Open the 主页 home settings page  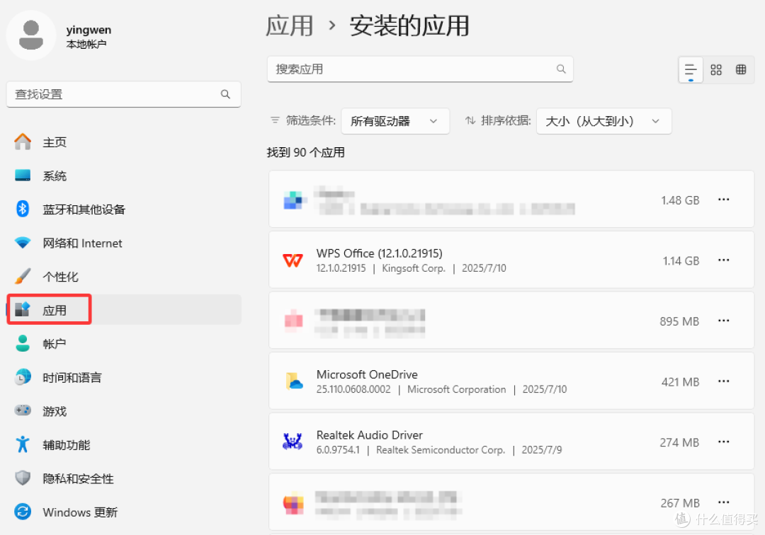(x=124, y=142)
